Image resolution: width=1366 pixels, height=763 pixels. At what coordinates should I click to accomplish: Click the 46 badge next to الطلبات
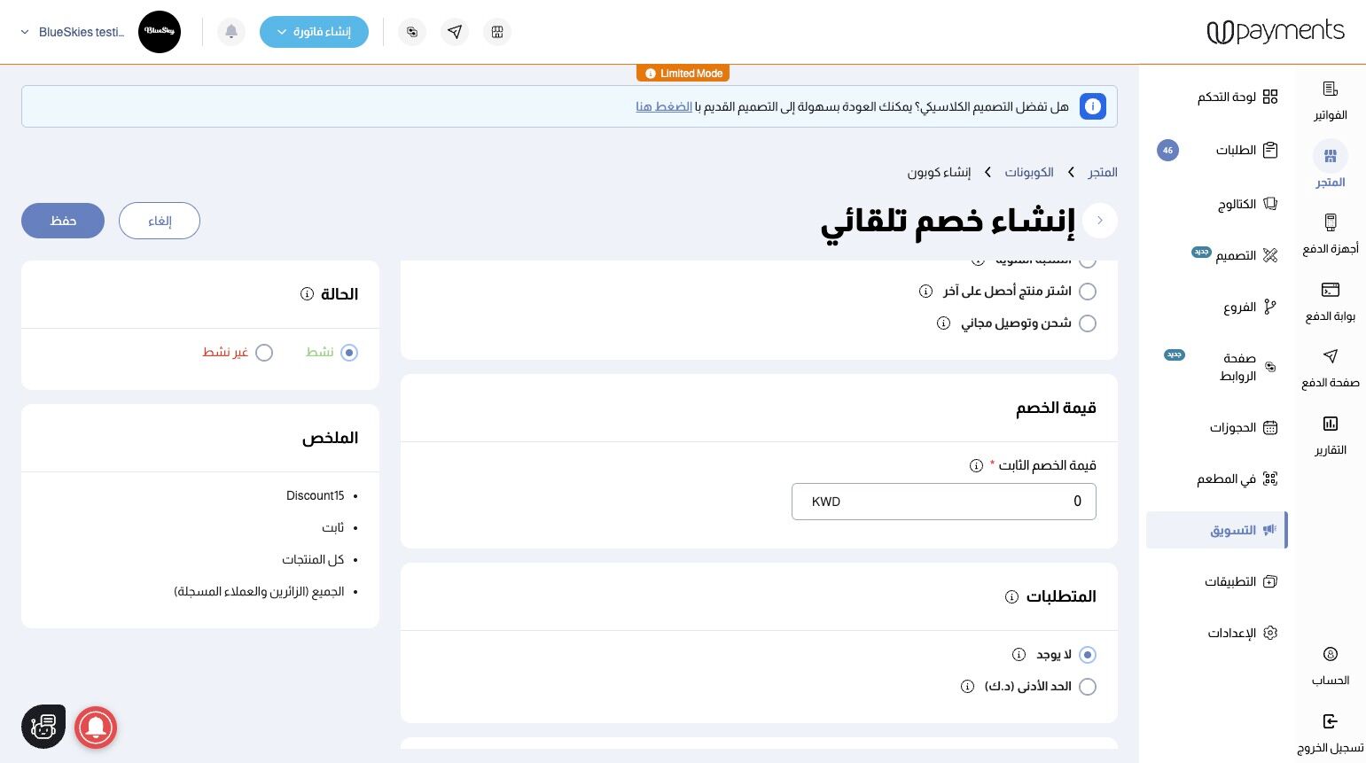click(1167, 150)
